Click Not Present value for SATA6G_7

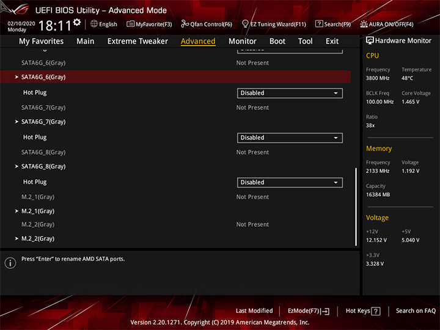(x=252, y=108)
